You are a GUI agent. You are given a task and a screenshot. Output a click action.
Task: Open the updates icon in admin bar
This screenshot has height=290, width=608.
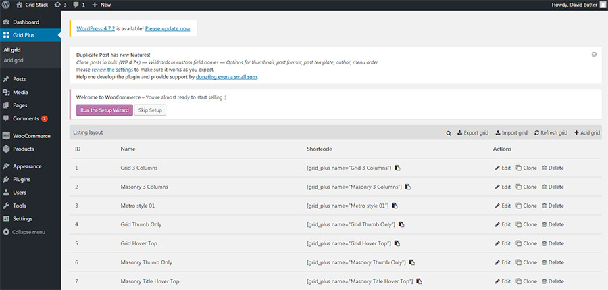pyautogui.click(x=61, y=5)
